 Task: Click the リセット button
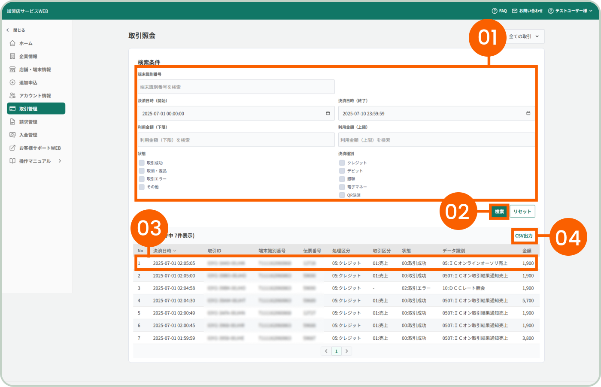[522, 212]
